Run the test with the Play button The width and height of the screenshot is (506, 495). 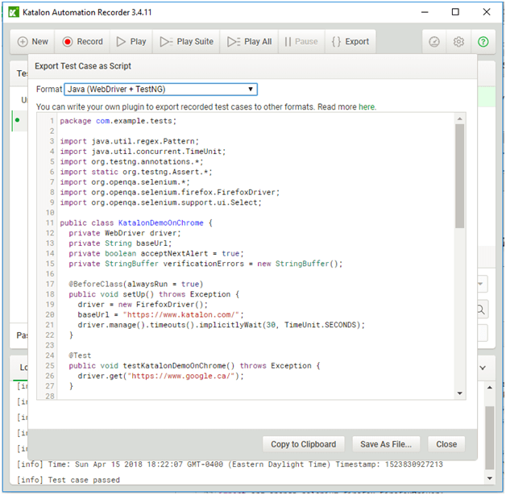pyautogui.click(x=131, y=42)
